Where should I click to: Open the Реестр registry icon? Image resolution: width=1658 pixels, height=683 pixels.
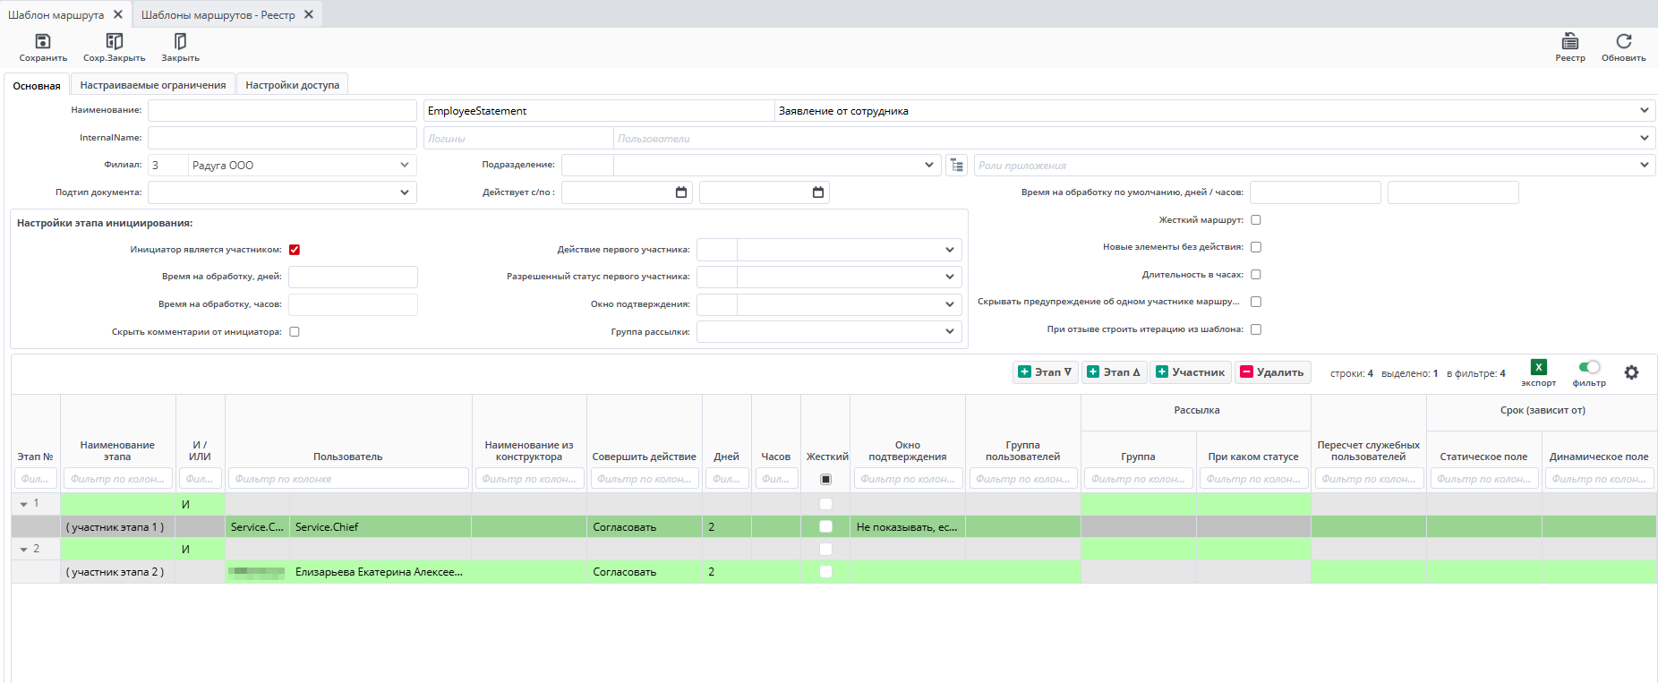1569,42
